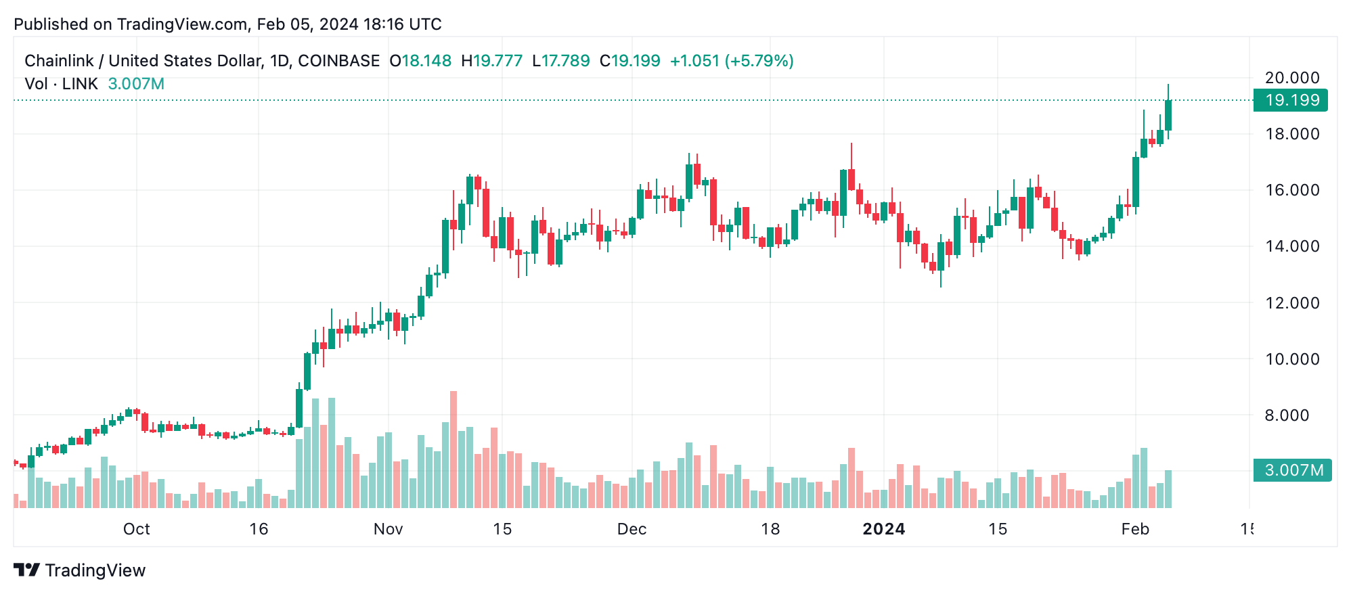Open the TradingView wordmark link
The height and width of the screenshot is (594, 1351).
tap(95, 570)
